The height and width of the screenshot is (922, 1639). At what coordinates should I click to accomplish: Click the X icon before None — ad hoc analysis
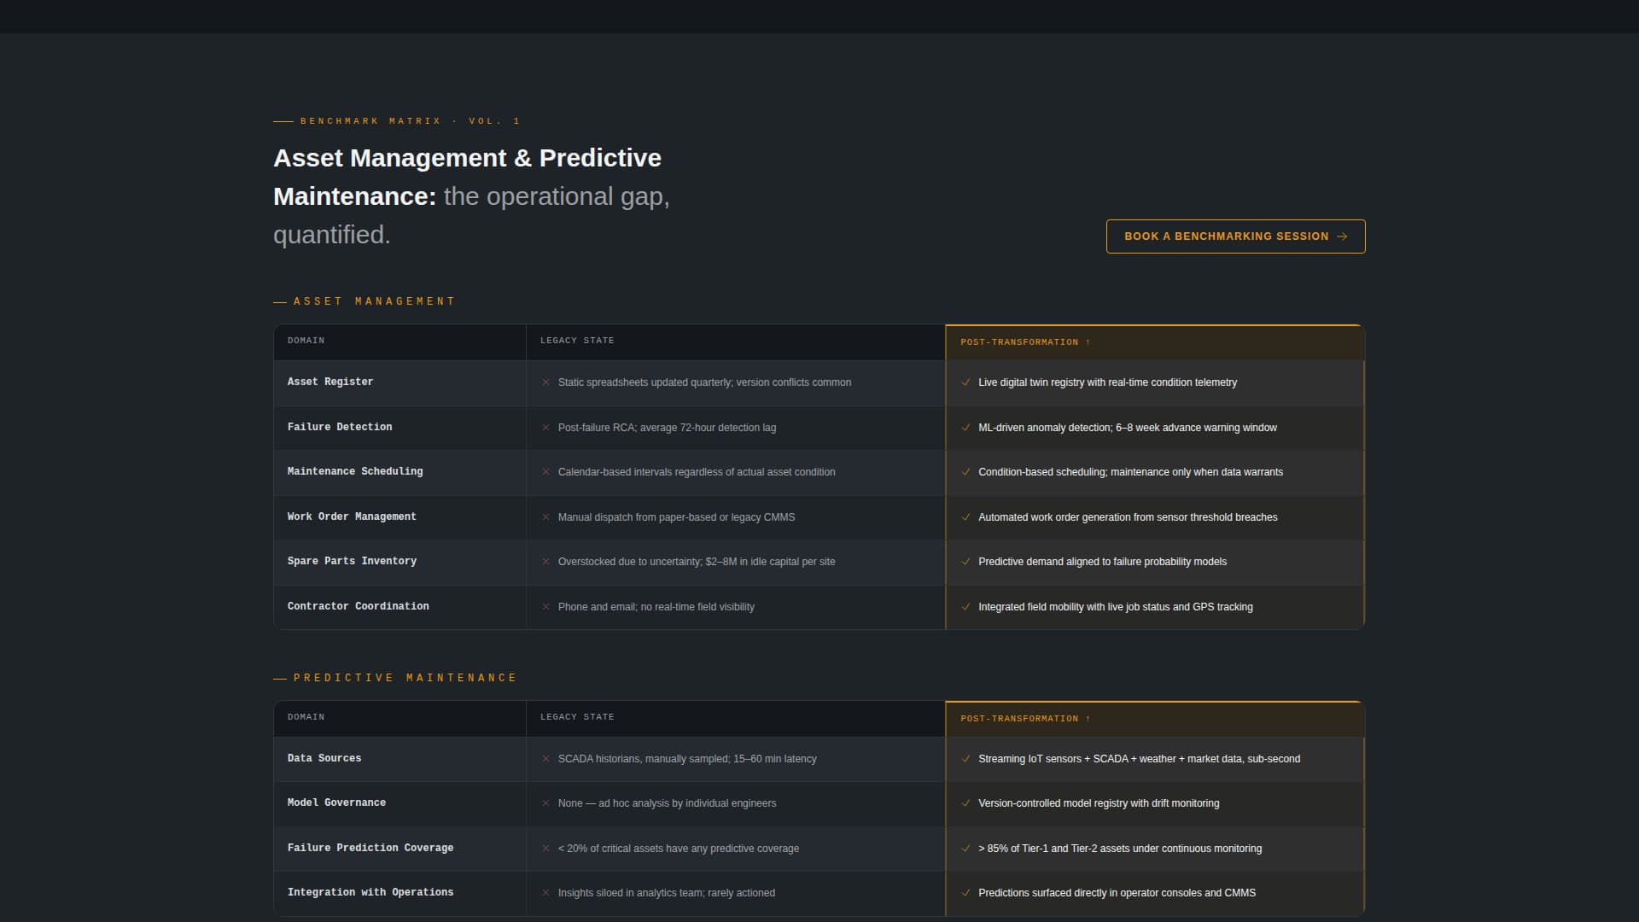545,803
